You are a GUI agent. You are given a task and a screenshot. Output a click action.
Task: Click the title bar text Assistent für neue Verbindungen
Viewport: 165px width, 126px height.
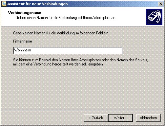37,4
